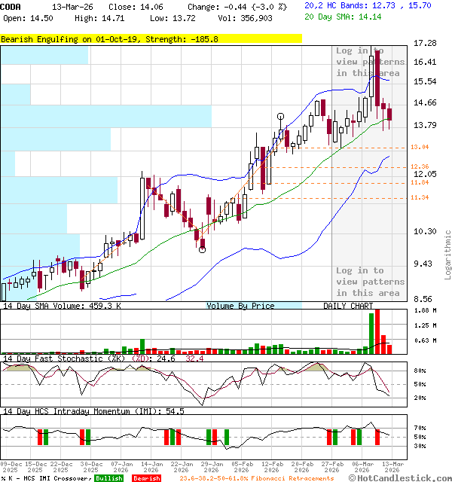Click the red Bearish legend badge
The image size is (452, 482).
tap(146, 478)
